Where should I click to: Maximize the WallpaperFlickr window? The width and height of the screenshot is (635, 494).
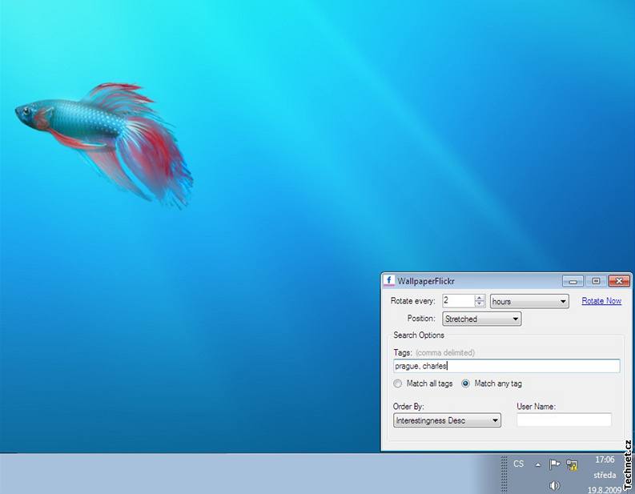pyautogui.click(x=595, y=281)
